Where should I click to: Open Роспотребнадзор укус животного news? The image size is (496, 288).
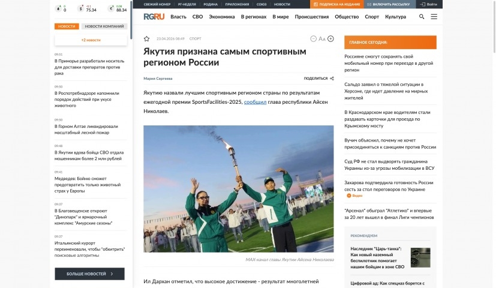[87, 100]
